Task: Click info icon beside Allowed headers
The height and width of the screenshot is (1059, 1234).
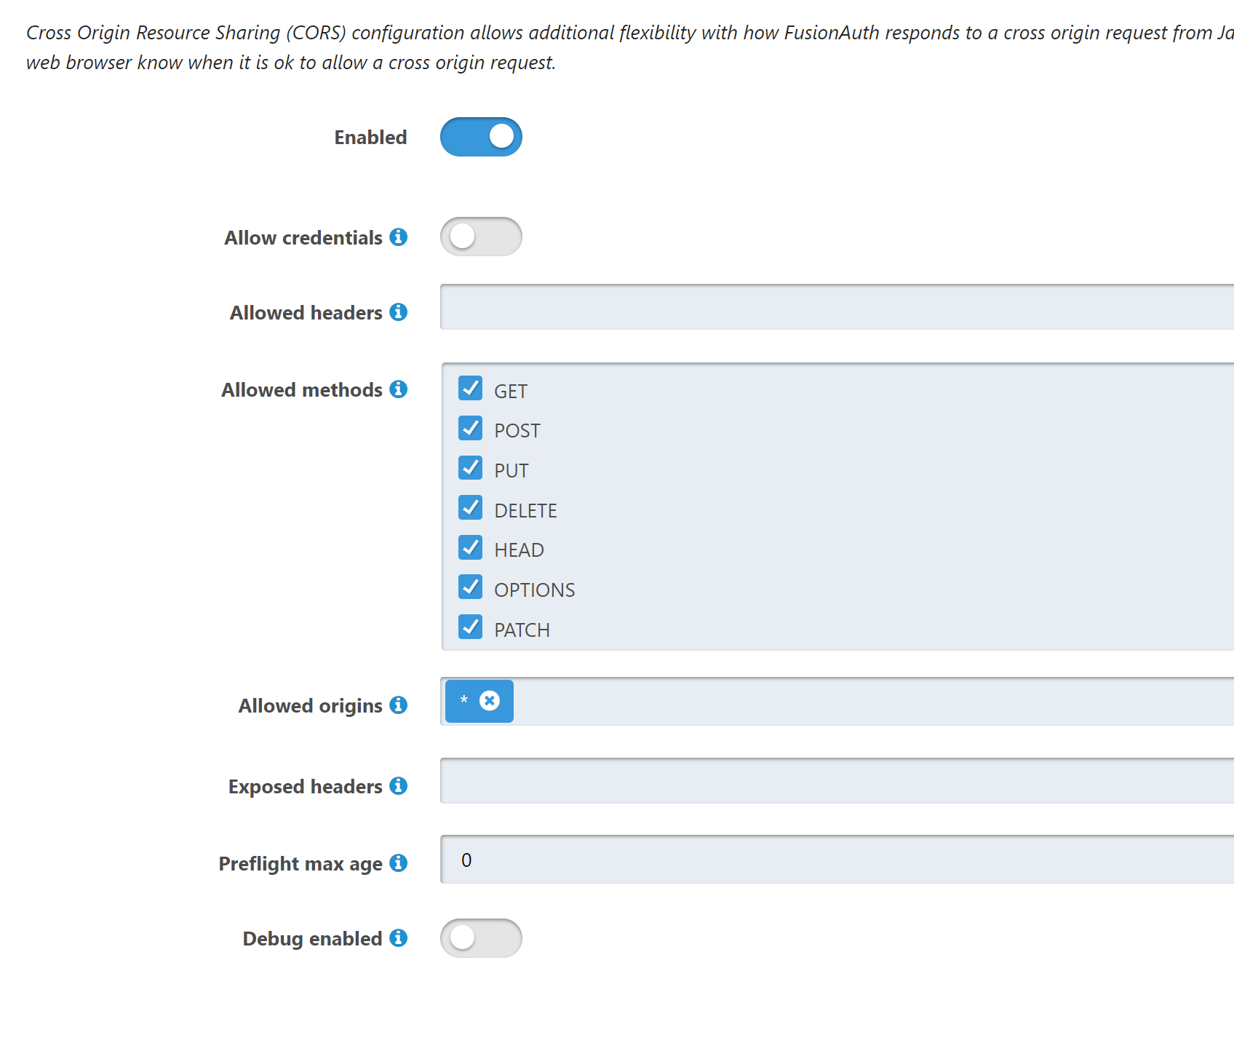Action: tap(398, 312)
